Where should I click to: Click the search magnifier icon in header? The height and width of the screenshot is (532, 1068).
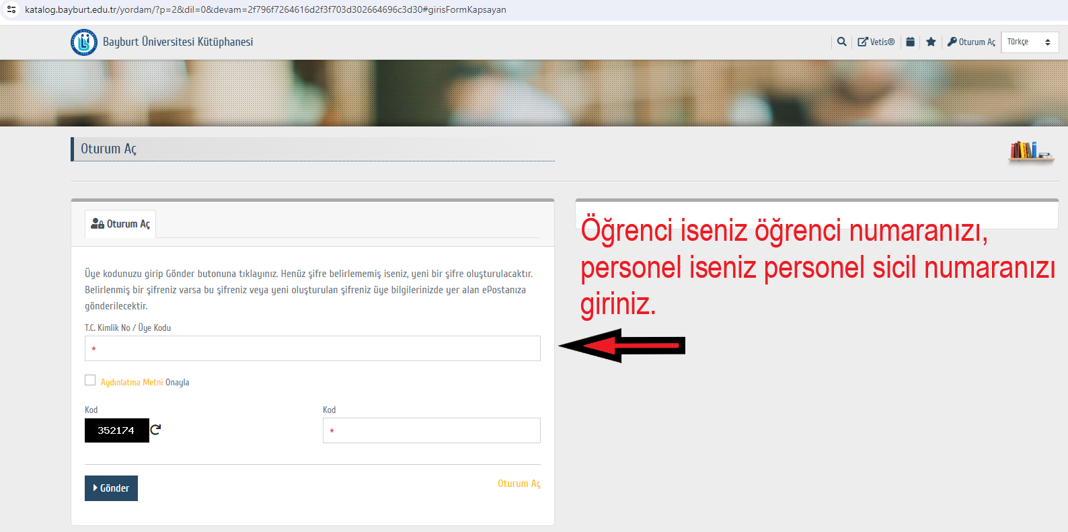tap(841, 42)
